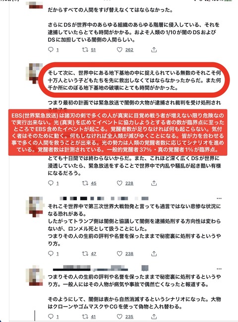Retweet the post showing 41 retweets
The width and height of the screenshot is (238, 322).
click(85, 317)
